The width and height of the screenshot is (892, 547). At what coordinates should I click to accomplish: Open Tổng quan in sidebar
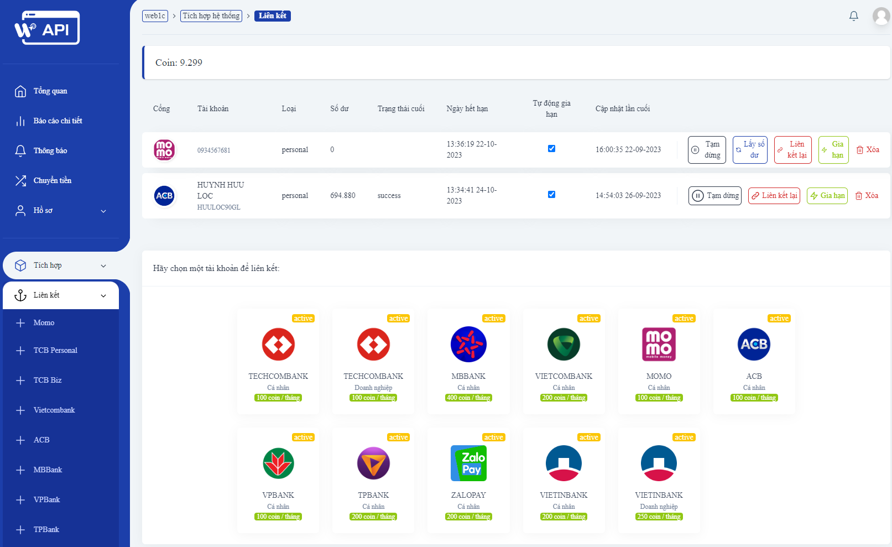[x=50, y=91]
